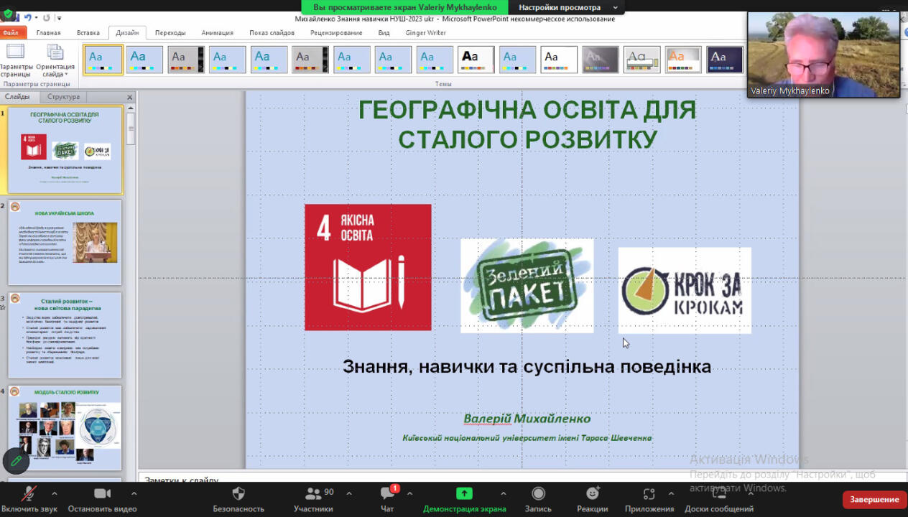This screenshot has height=517, width=908.
Task: Select the Дизайн ribbon tab
Action: pyautogui.click(x=127, y=32)
